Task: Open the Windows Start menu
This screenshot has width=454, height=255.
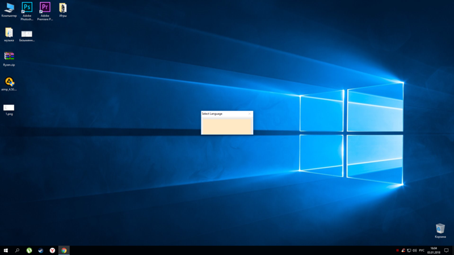Action: (6, 250)
